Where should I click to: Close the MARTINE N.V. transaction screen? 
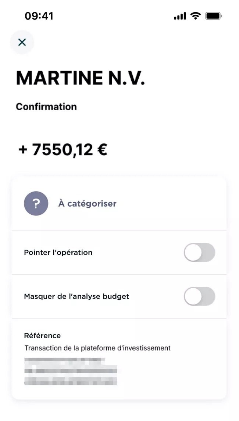point(22,42)
